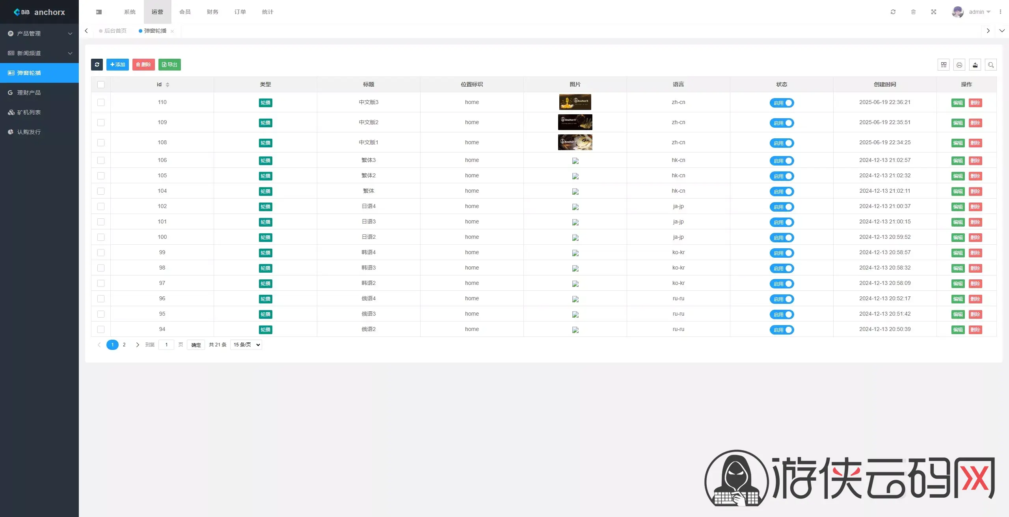
Task: Reload table with the dark refresh button
Action: (97, 65)
